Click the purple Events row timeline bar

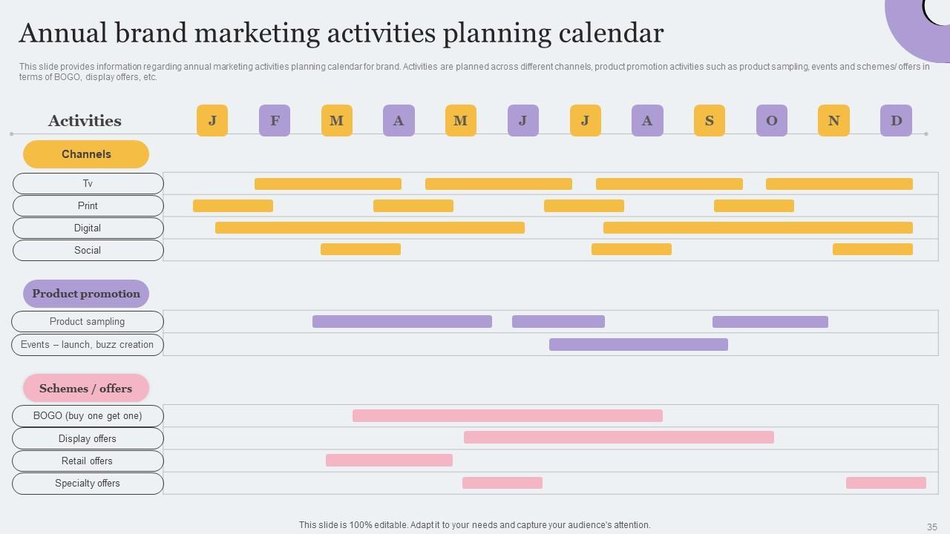click(638, 344)
